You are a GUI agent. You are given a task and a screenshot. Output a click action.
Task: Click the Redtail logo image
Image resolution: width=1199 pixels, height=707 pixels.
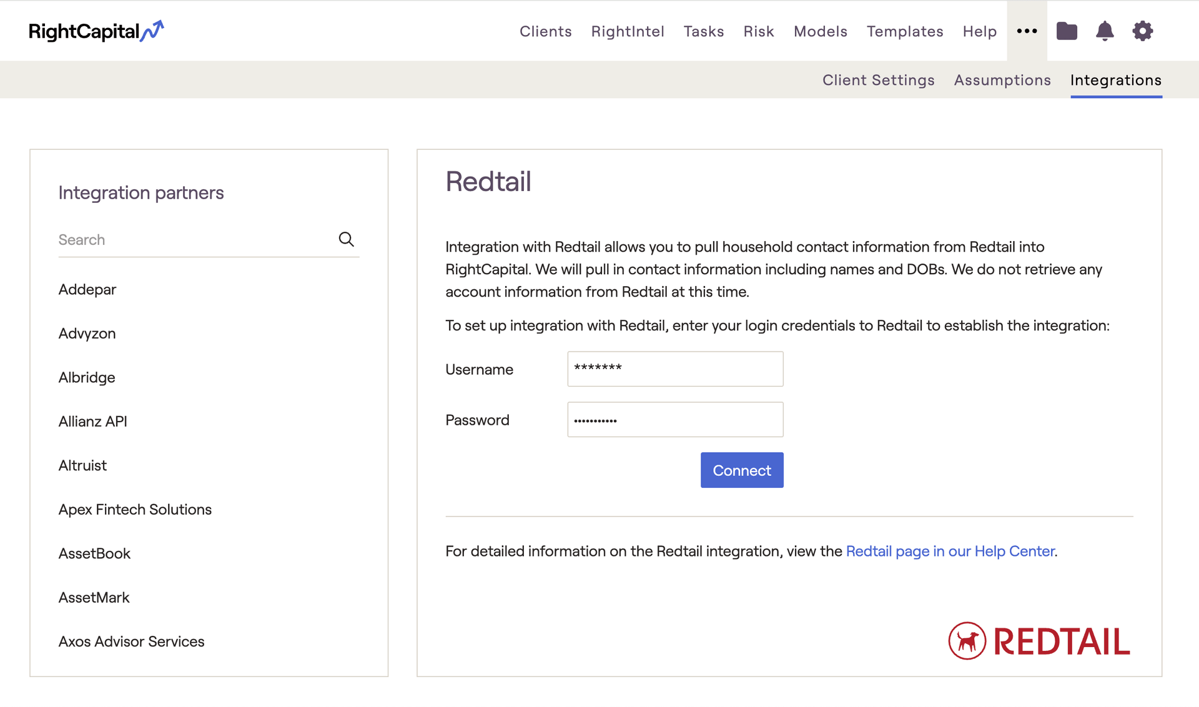pos(1039,641)
